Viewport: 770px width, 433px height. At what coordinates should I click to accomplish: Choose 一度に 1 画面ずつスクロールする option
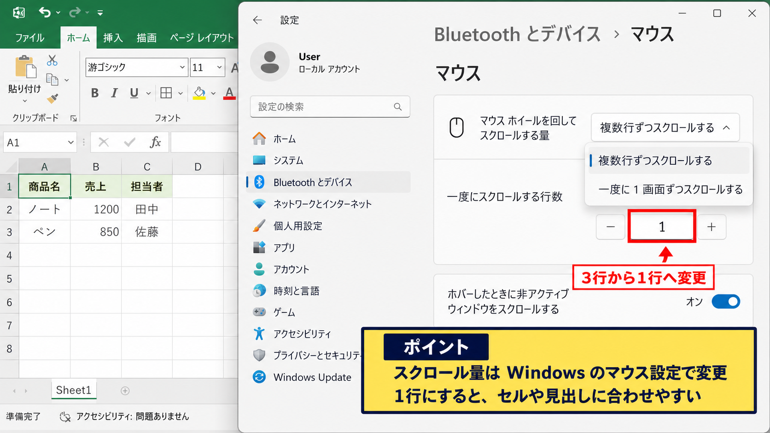pyautogui.click(x=669, y=190)
